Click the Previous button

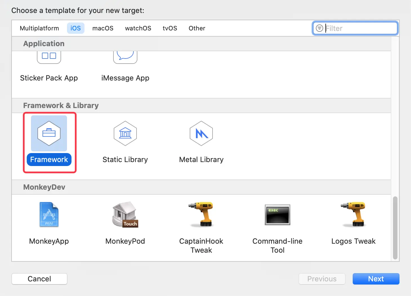tap(322, 279)
